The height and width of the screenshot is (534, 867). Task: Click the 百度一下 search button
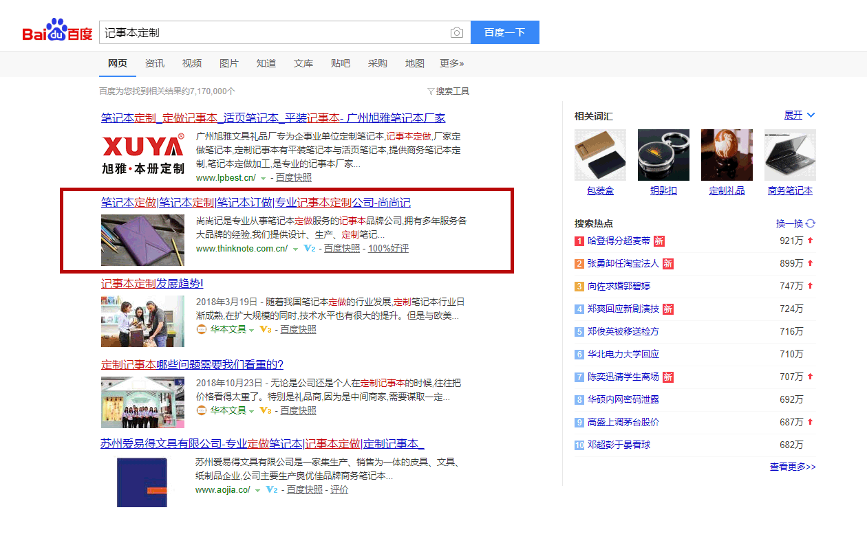(x=505, y=32)
